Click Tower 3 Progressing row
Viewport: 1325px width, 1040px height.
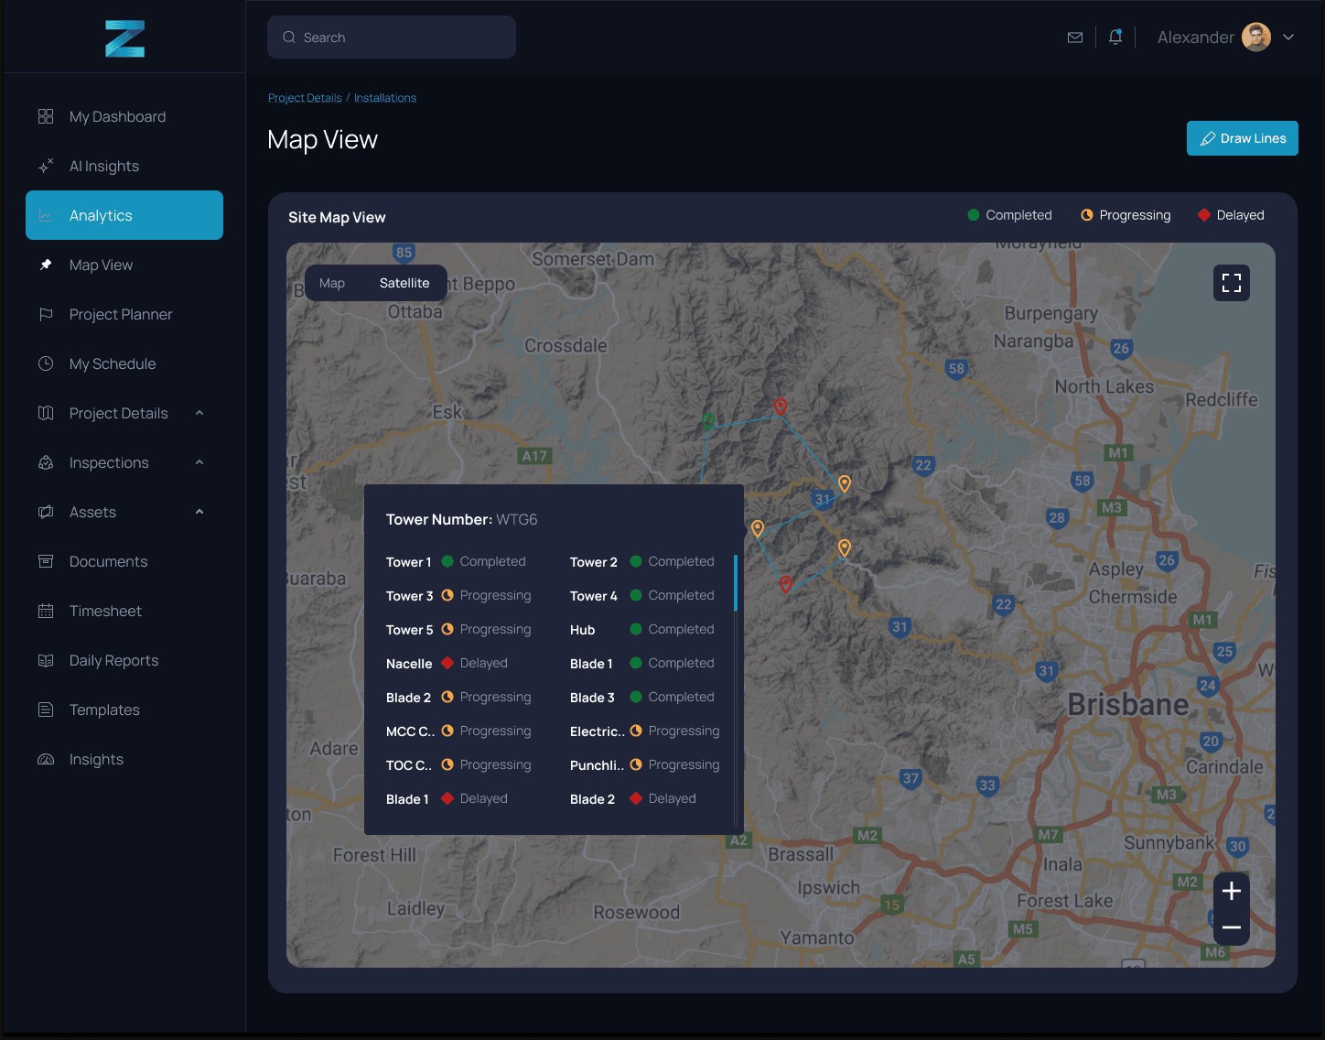[459, 596]
